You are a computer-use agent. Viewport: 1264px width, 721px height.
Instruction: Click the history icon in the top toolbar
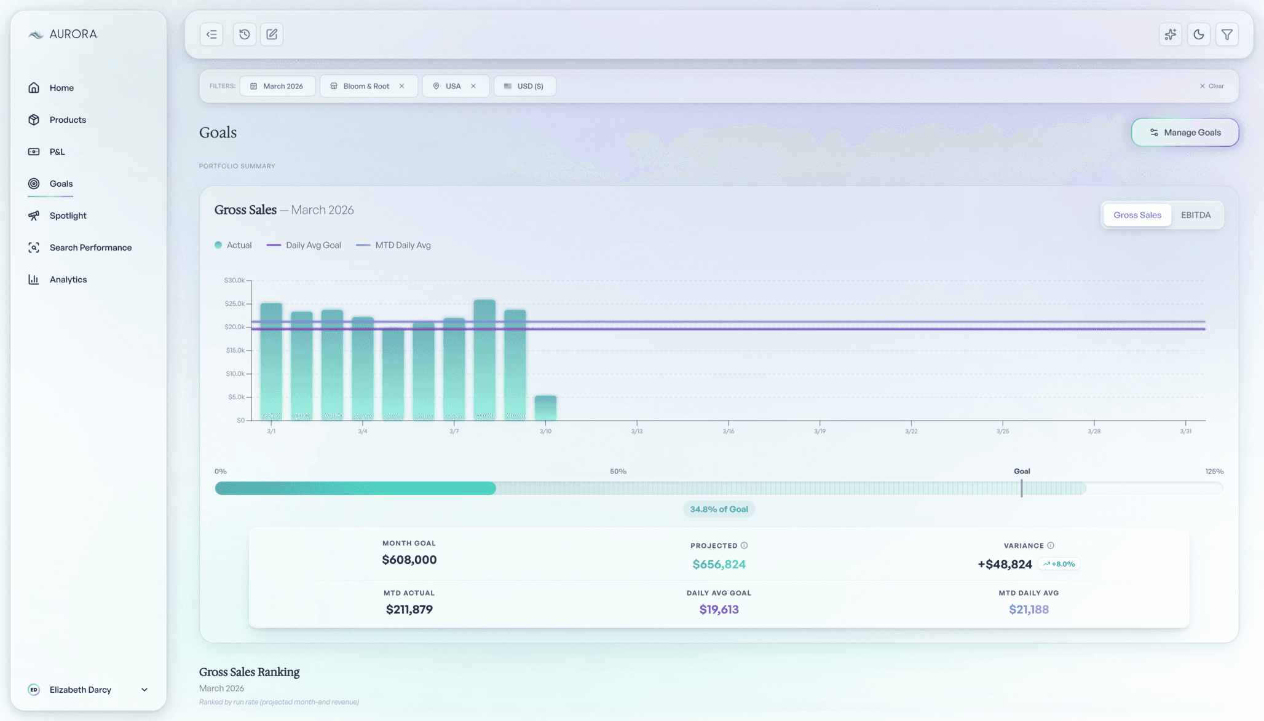(244, 34)
